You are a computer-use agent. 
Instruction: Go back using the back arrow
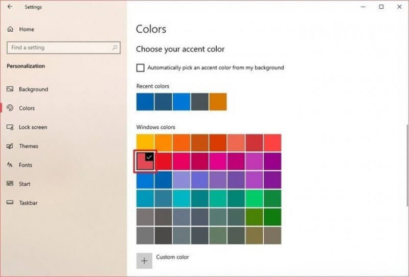(10, 7)
